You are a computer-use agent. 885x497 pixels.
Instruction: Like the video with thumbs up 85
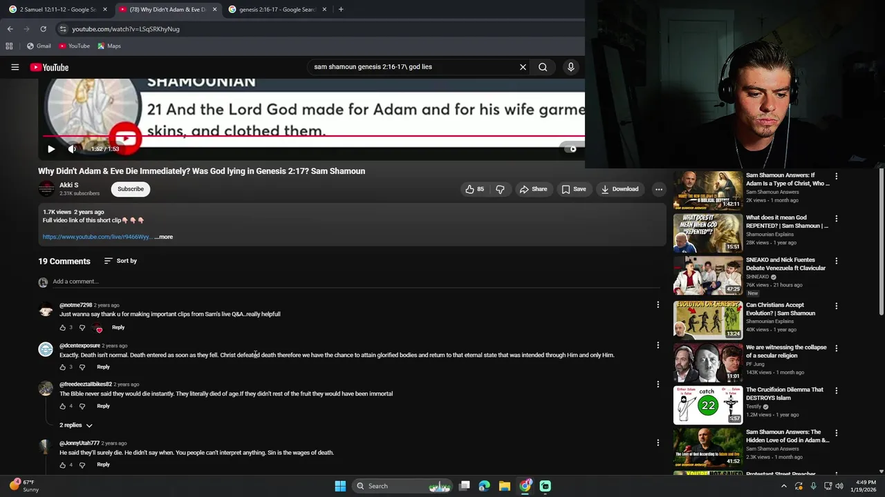tap(474, 189)
